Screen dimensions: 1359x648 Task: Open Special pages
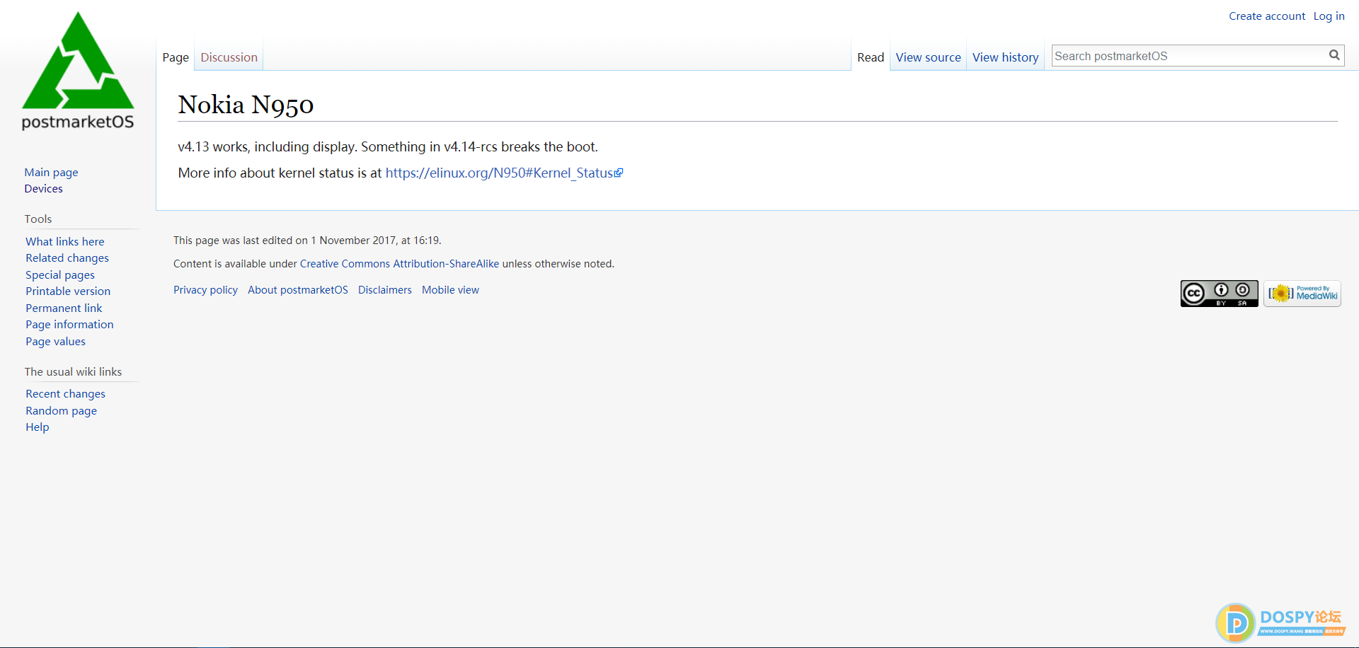pyautogui.click(x=60, y=274)
